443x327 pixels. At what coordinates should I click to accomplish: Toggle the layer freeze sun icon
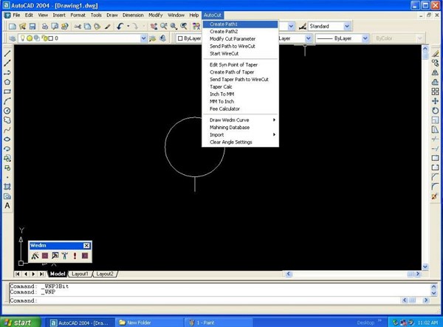click(x=29, y=38)
